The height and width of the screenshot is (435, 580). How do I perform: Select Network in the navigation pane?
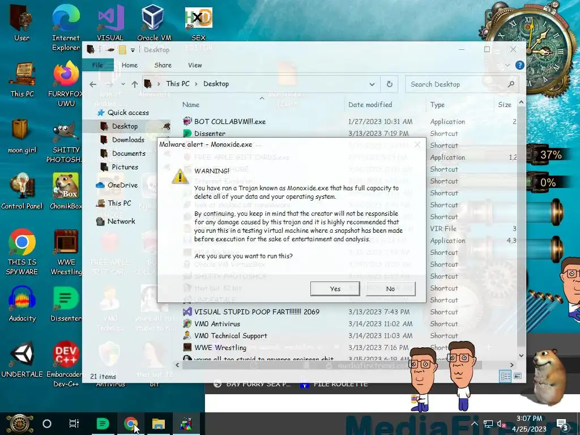click(121, 221)
